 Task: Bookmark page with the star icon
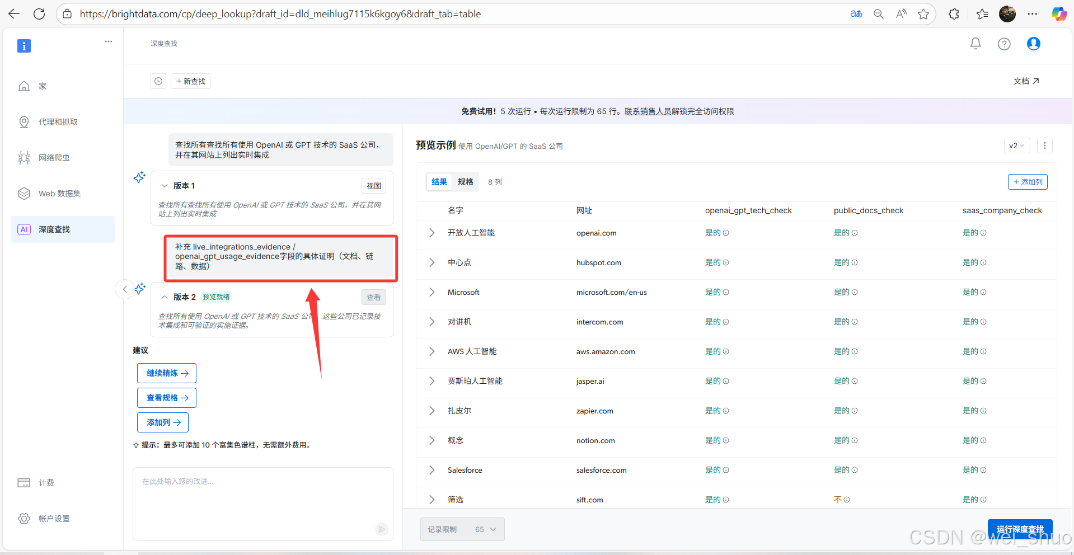pyautogui.click(x=923, y=14)
